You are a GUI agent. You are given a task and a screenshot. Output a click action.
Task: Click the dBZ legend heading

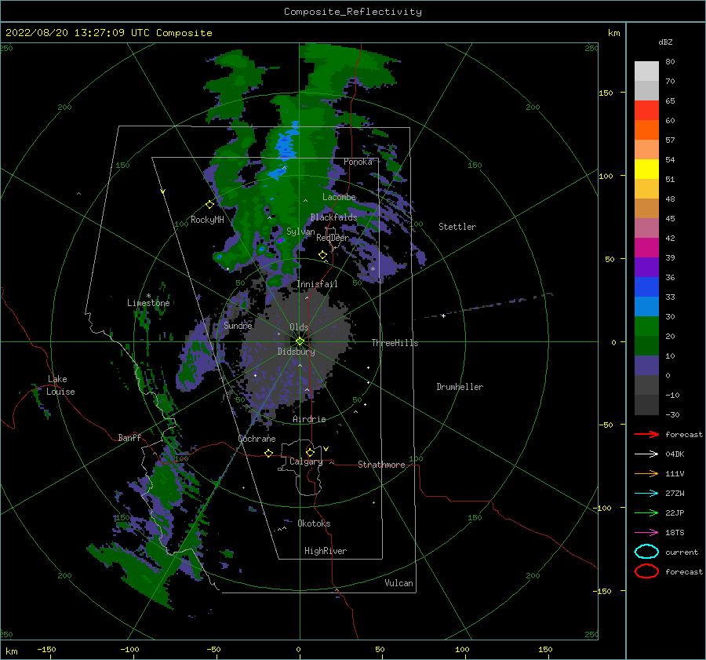pyautogui.click(x=665, y=42)
